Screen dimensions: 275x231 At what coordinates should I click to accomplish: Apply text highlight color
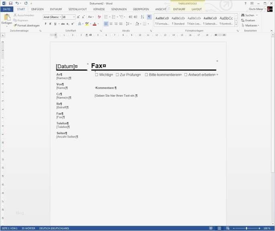[x=87, y=24]
